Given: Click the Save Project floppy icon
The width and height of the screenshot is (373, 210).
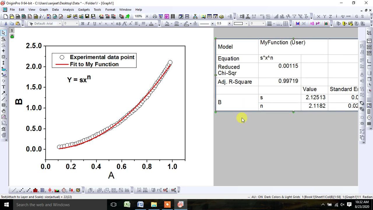Looking at the screenshot, I should [x=87, y=16].
